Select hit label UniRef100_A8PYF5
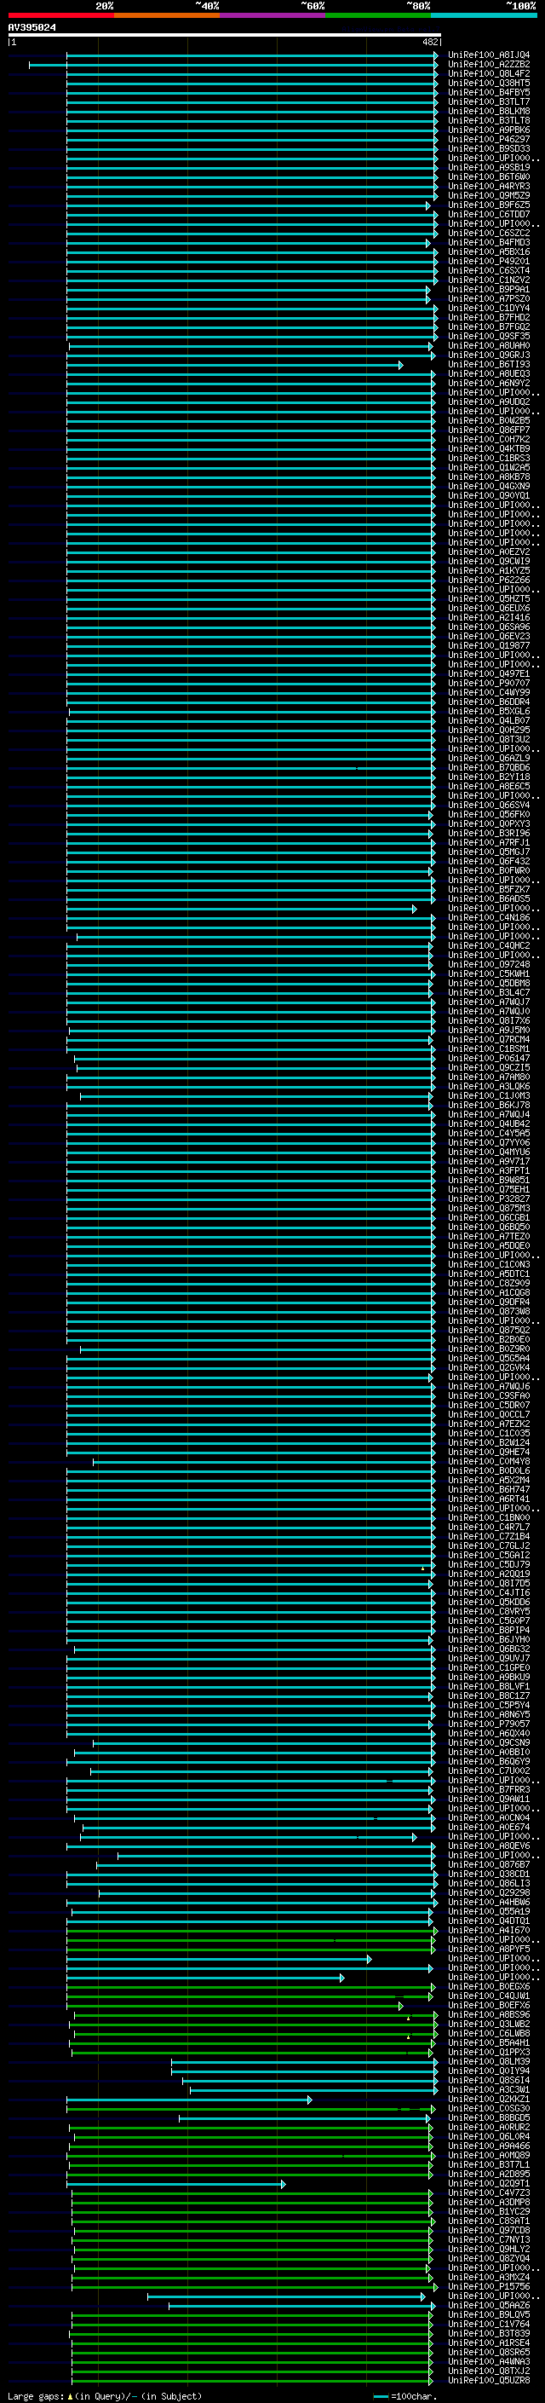The height and width of the screenshot is (2403, 545). tap(489, 1949)
